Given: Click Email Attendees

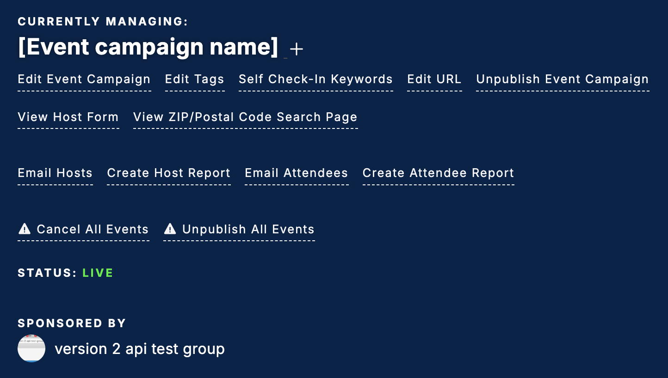Looking at the screenshot, I should (x=297, y=173).
